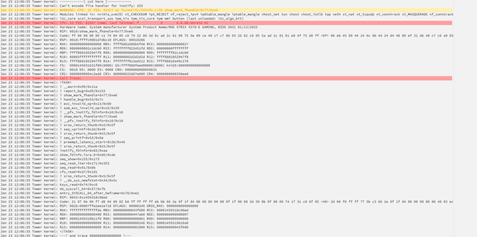The height and width of the screenshot is (237, 477).
Task: Select the "Code: 21 87 0e 00 f7 d8" line
Action: [x=226, y=202]
